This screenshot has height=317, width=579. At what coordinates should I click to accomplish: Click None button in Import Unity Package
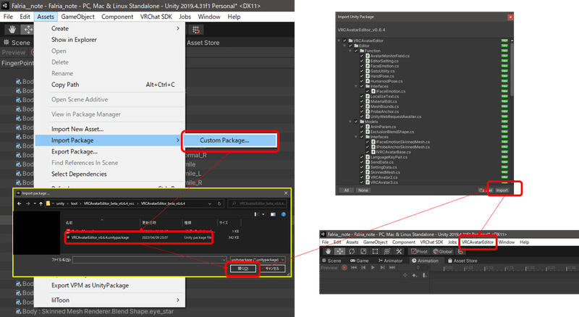tap(363, 190)
